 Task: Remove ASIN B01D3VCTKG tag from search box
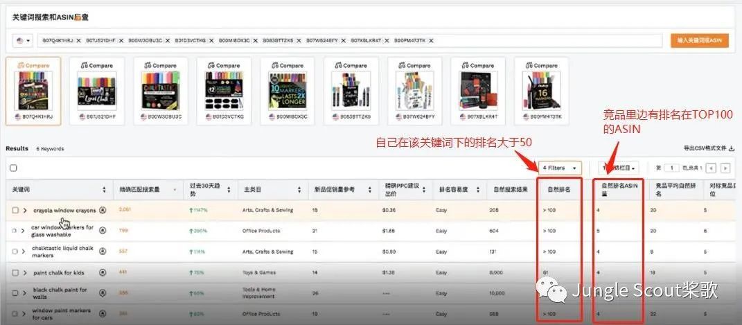coord(211,41)
